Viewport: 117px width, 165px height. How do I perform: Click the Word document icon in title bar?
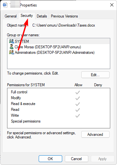tap(5, 5)
